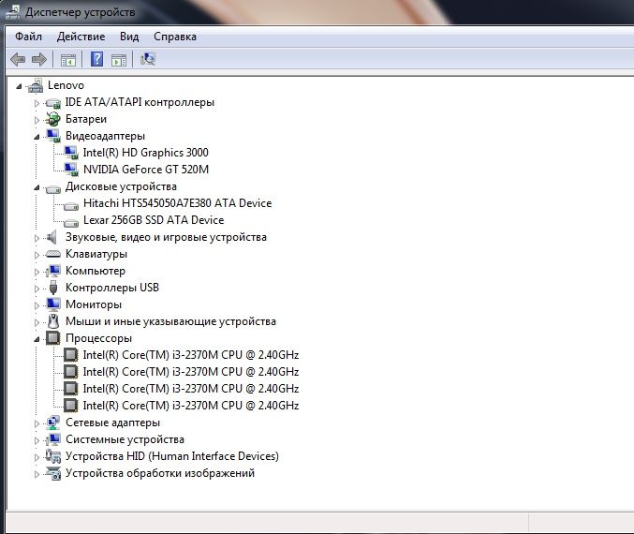Click the Контроллеры USB plug icon
Image resolution: width=634 pixels, height=534 pixels.
click(x=53, y=288)
